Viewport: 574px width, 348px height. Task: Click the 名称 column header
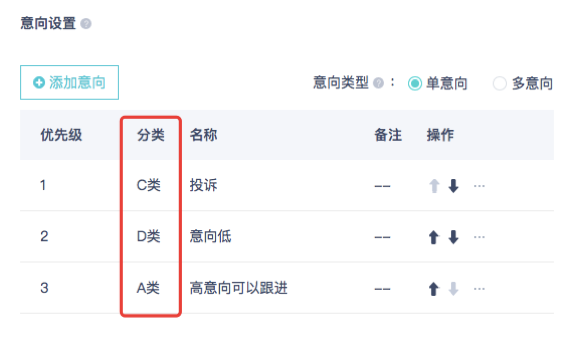pyautogui.click(x=203, y=135)
